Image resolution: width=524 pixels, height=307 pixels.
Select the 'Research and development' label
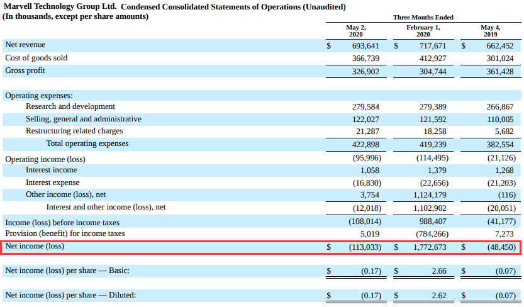click(x=70, y=106)
